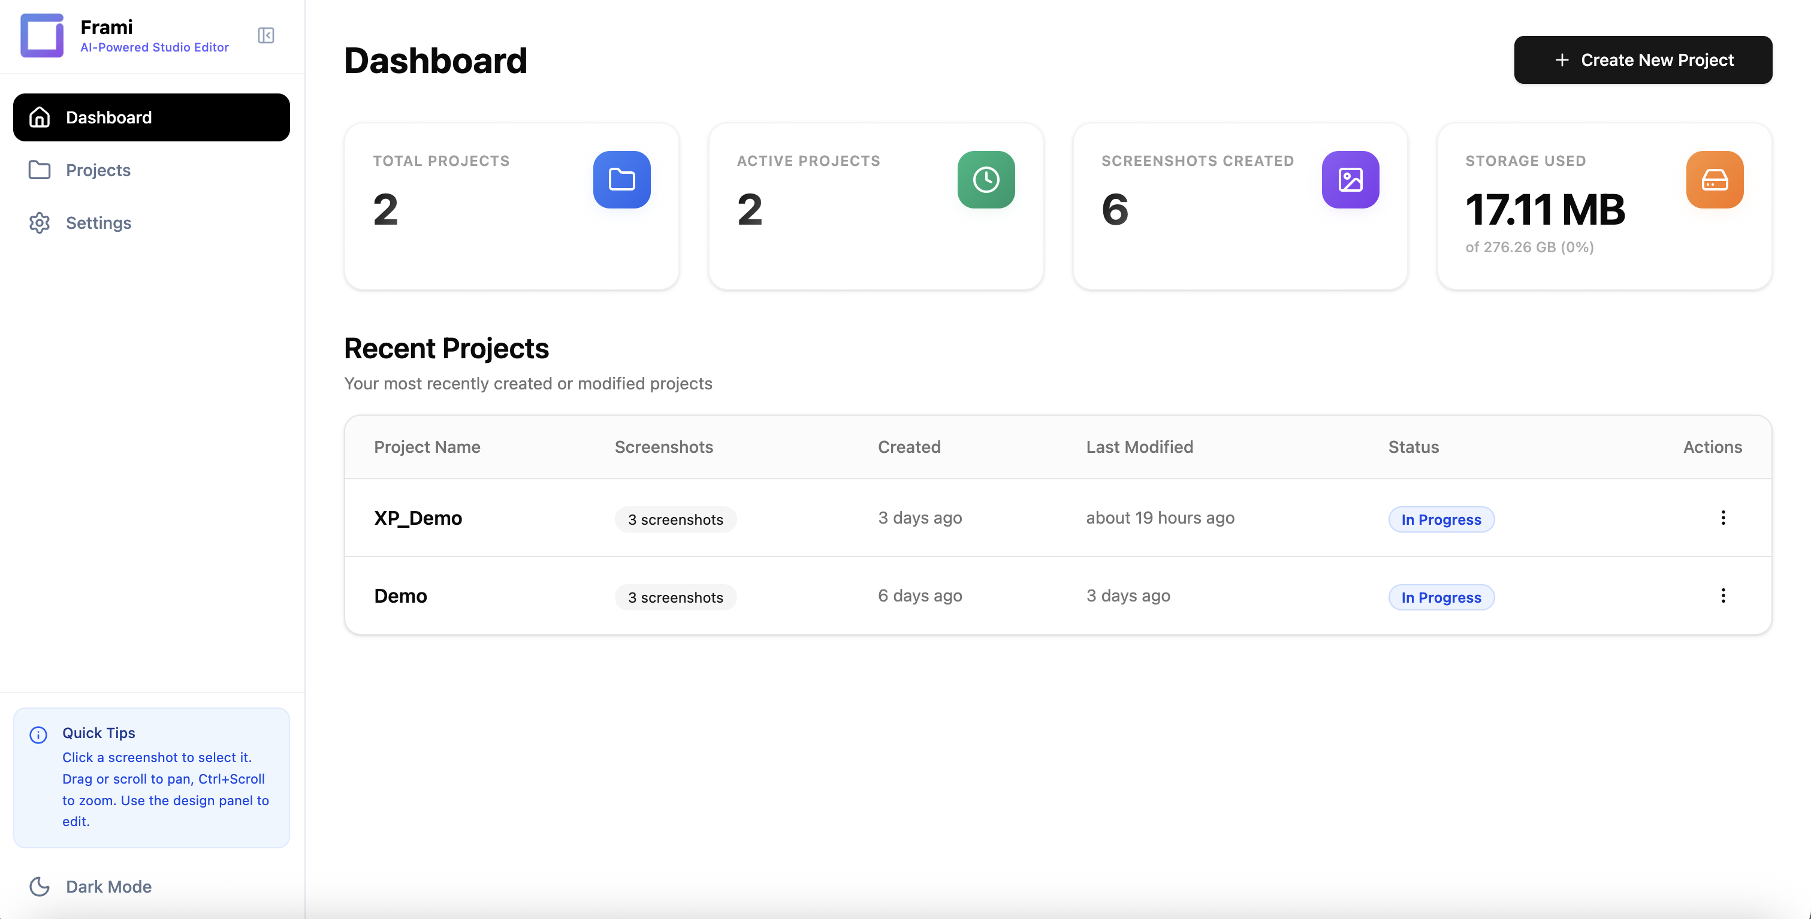Open the Settings section
Viewport: 1811px width, 919px height.
(98, 223)
